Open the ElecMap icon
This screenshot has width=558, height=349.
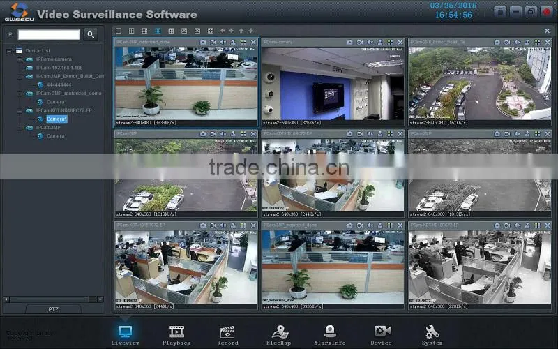[278, 335]
